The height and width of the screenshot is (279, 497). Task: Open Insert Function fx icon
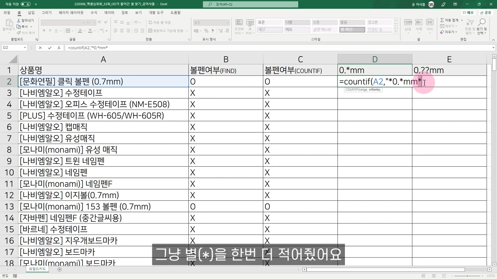point(59,48)
